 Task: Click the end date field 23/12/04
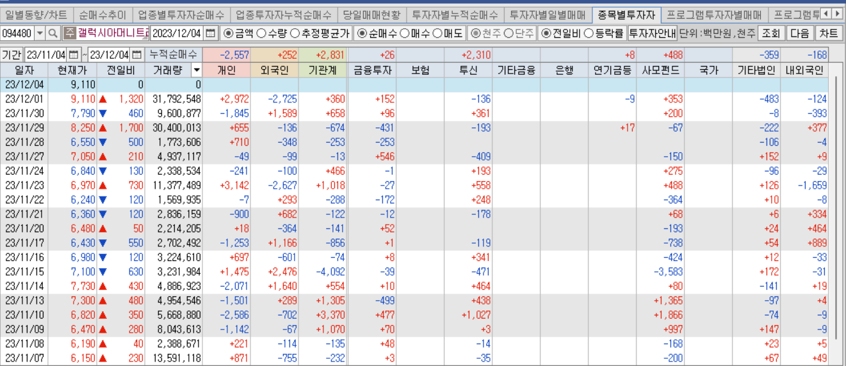pos(109,55)
